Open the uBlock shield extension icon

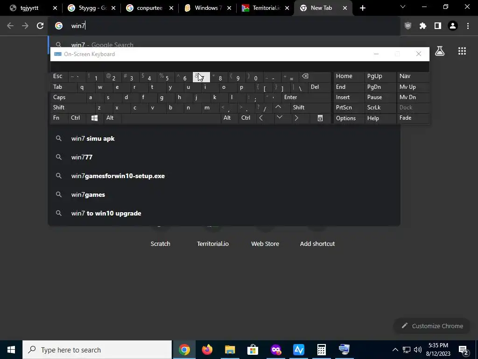(408, 26)
